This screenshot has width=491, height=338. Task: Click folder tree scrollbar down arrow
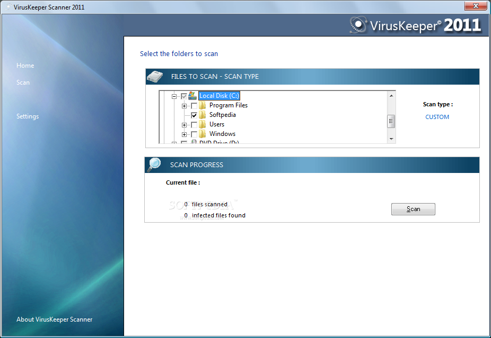pos(391,139)
